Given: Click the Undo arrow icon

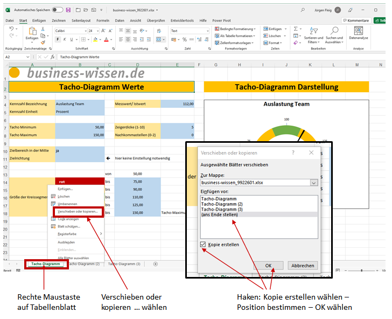Looking at the screenshot, I should click(x=12, y=29).
